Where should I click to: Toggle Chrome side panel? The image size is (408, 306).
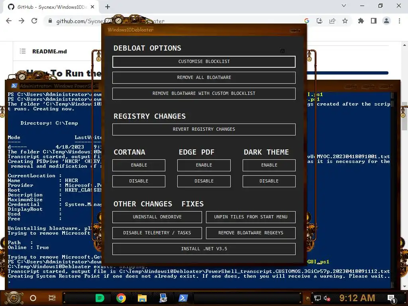coord(374,21)
